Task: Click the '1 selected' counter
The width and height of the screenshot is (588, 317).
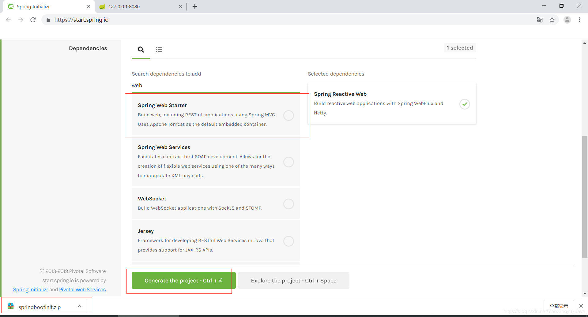Action: (460, 48)
